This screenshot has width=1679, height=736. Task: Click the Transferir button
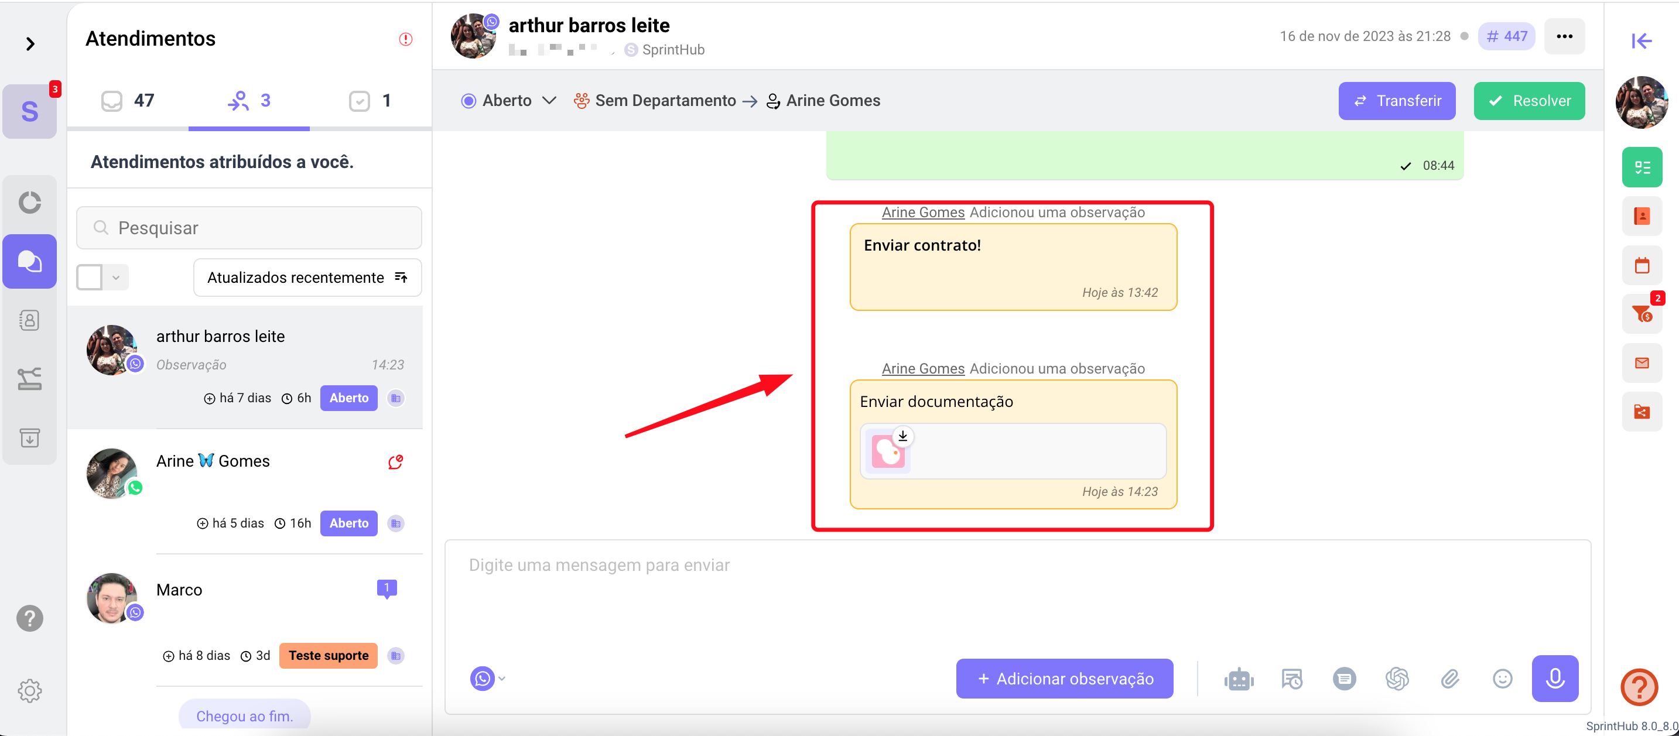click(x=1396, y=100)
